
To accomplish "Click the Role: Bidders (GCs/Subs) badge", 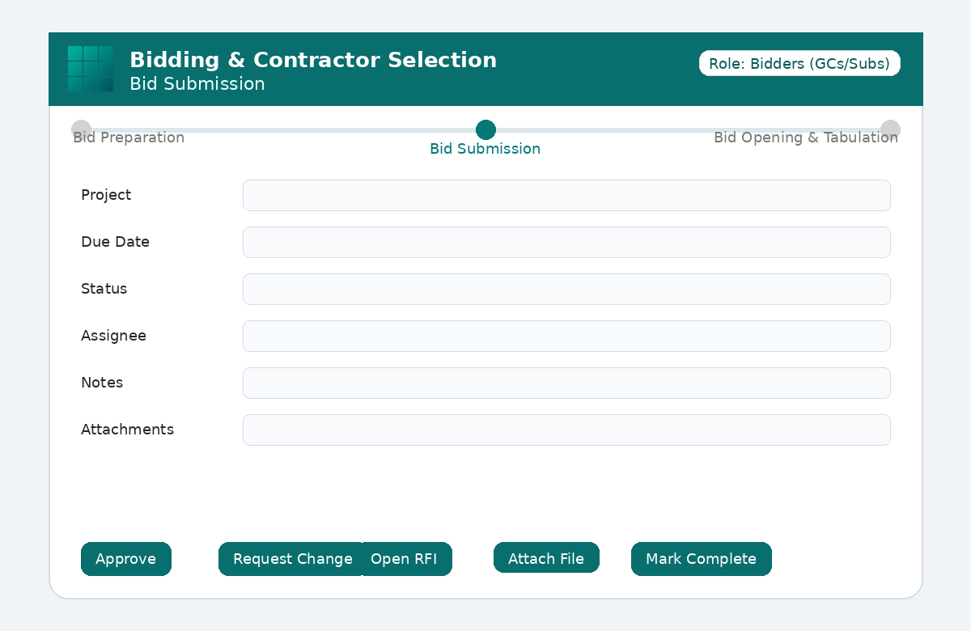I will (x=799, y=63).
